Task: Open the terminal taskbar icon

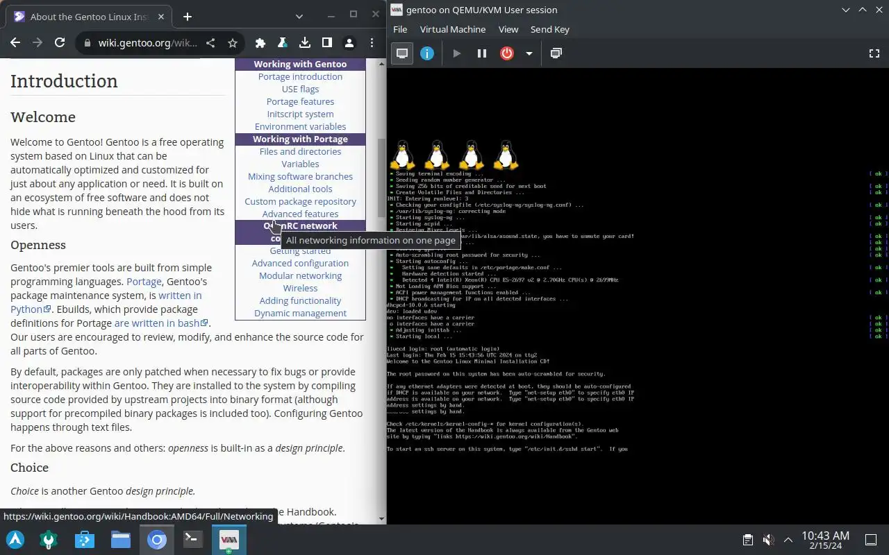Action: coord(193,539)
